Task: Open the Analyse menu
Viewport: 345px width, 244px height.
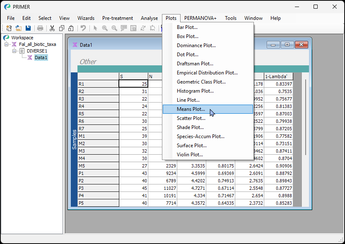Action: click(x=149, y=18)
